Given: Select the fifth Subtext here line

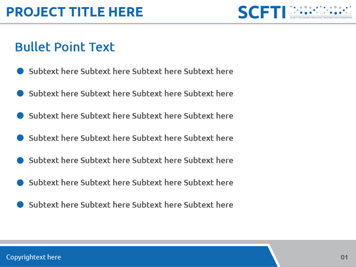Looking at the screenshot, I should point(131,160).
